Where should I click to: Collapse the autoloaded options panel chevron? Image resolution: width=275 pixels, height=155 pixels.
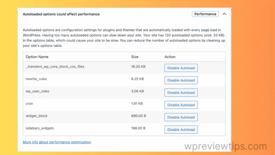(x=224, y=14)
